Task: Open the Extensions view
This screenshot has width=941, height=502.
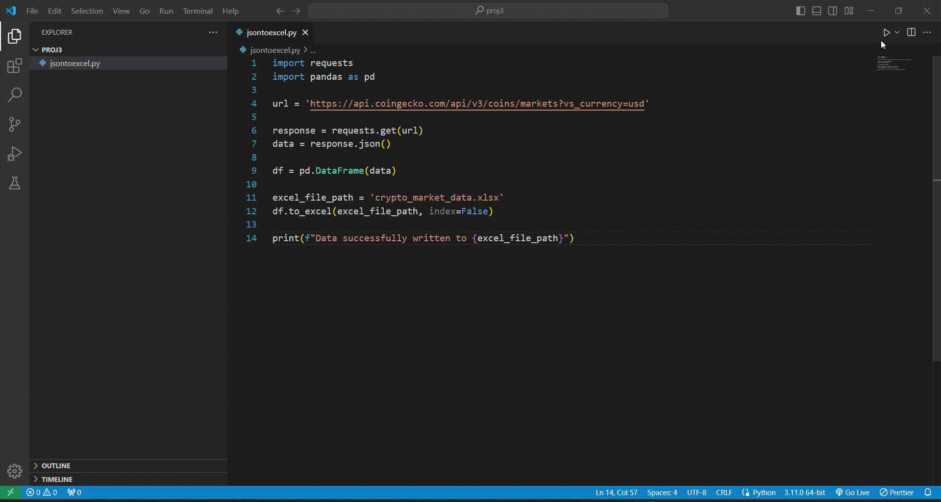Action: click(15, 66)
